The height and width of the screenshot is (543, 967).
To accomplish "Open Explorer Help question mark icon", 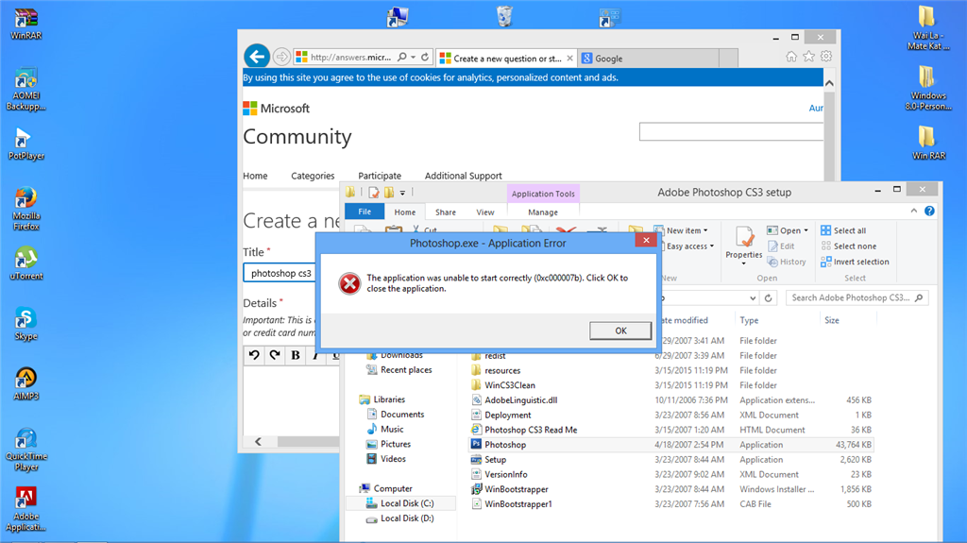I will [x=929, y=211].
